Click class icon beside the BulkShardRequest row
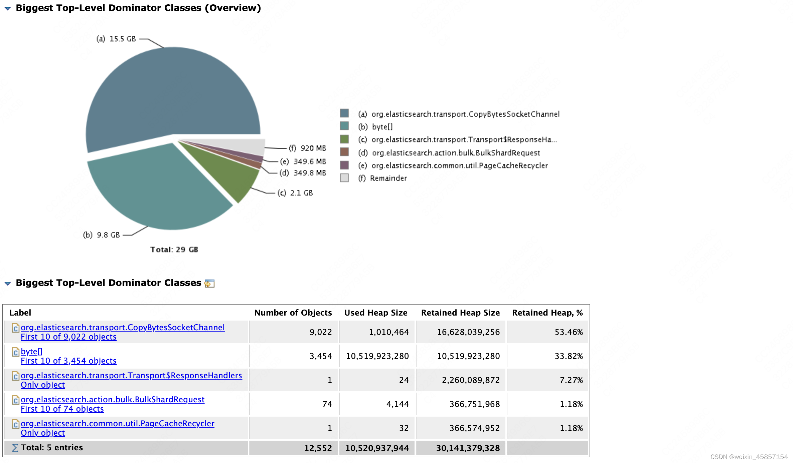 click(x=15, y=400)
